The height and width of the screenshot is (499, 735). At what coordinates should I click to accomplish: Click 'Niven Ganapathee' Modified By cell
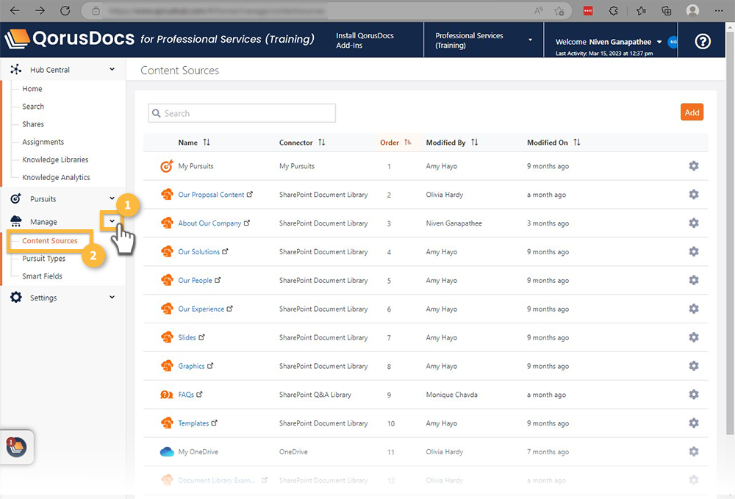coord(453,223)
